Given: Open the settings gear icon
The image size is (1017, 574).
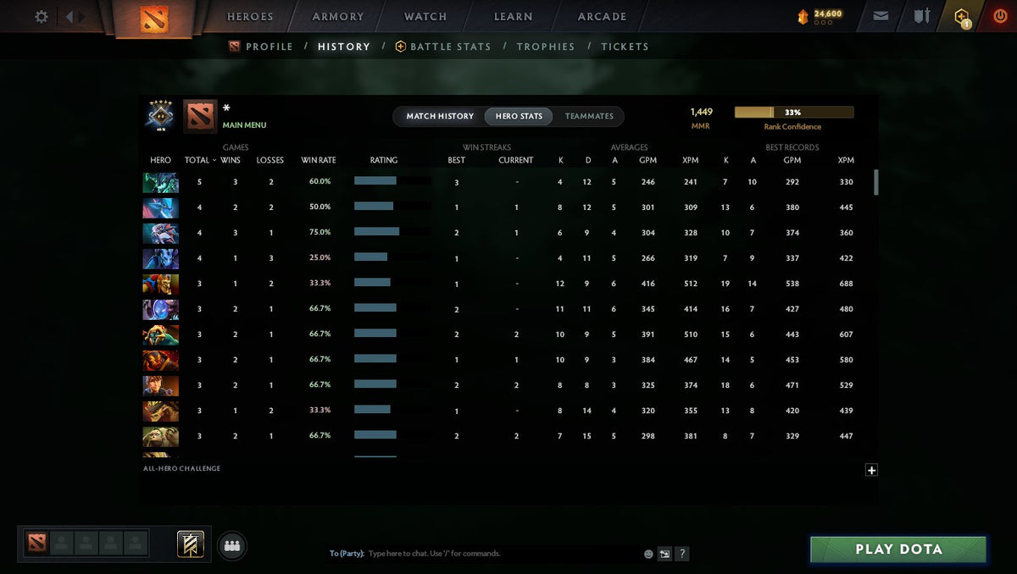Looking at the screenshot, I should tap(41, 16).
